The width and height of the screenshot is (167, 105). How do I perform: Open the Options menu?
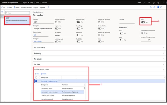click(x=43, y=7)
